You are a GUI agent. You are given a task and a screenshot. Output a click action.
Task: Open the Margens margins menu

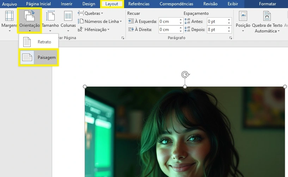click(x=9, y=21)
